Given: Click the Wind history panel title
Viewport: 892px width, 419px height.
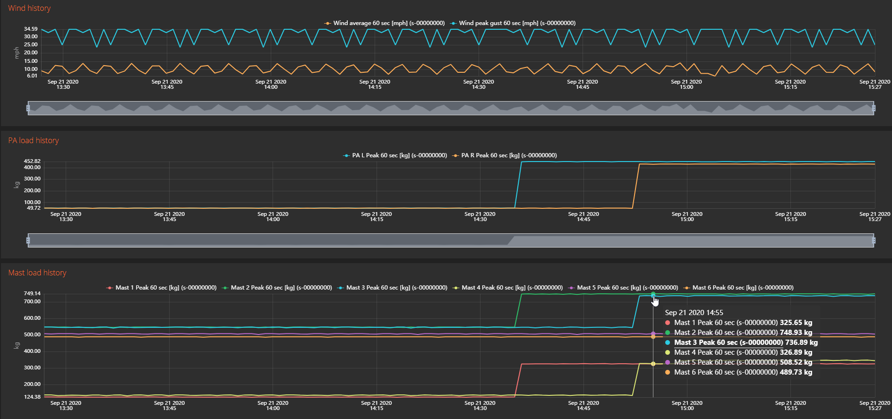Looking at the screenshot, I should click(29, 8).
